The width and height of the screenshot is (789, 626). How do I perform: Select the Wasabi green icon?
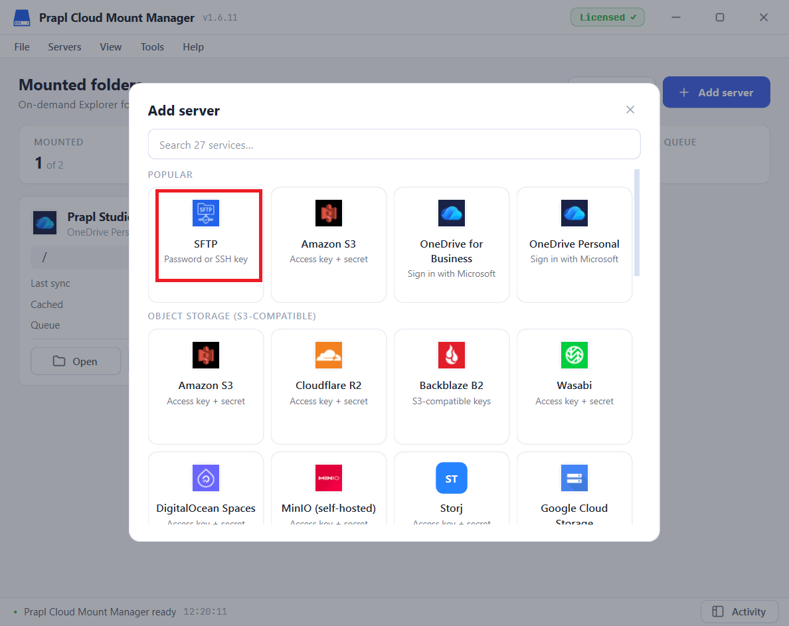coord(574,355)
